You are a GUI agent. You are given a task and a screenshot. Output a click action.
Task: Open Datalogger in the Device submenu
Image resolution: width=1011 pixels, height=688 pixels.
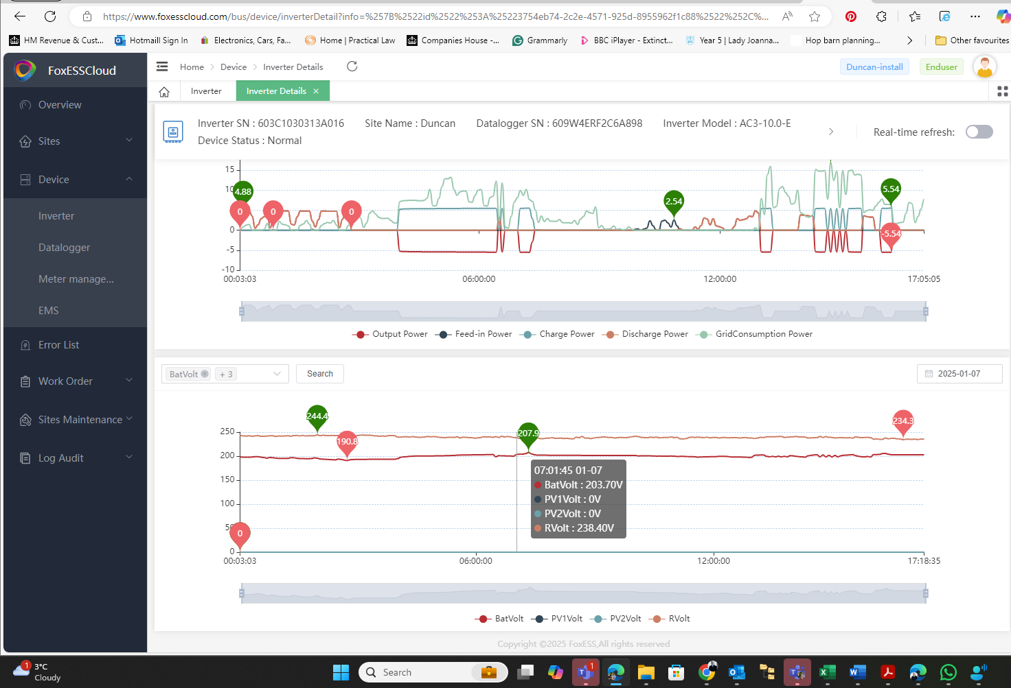[x=65, y=248]
